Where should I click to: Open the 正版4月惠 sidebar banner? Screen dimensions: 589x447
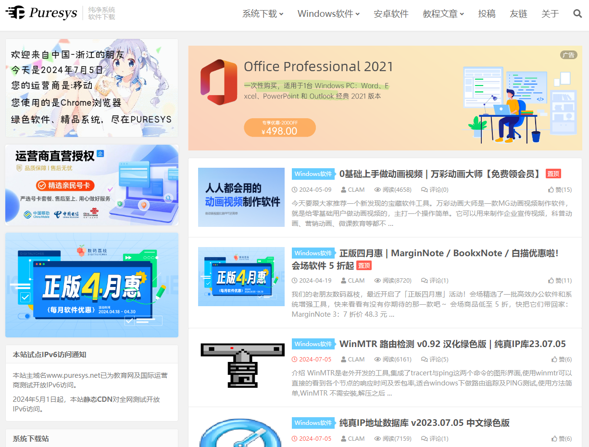pos(92,285)
